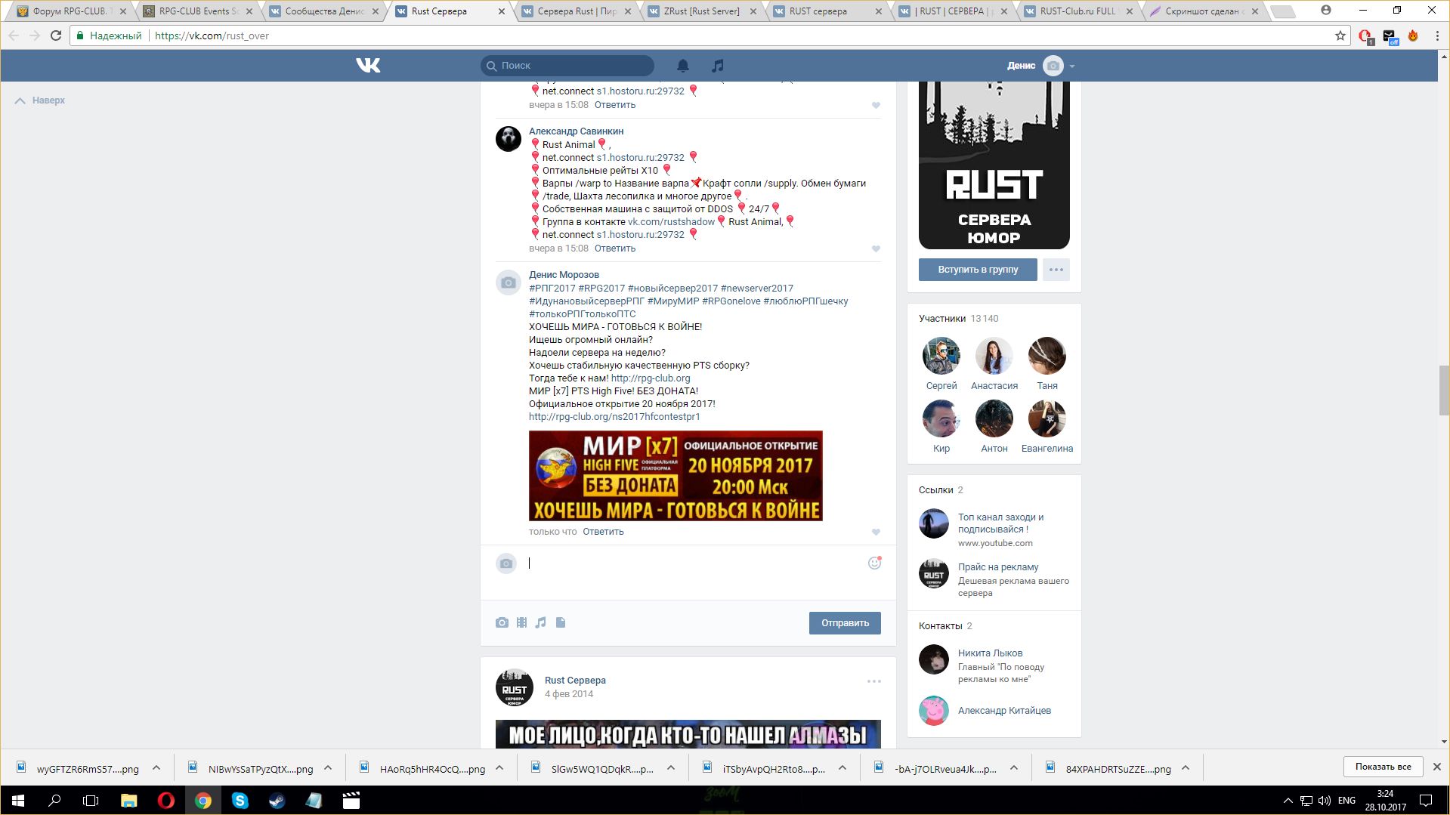Viewport: 1450px width, 815px height.
Task: Open Windows Action Center notifications icon
Action: pyautogui.click(x=1426, y=801)
